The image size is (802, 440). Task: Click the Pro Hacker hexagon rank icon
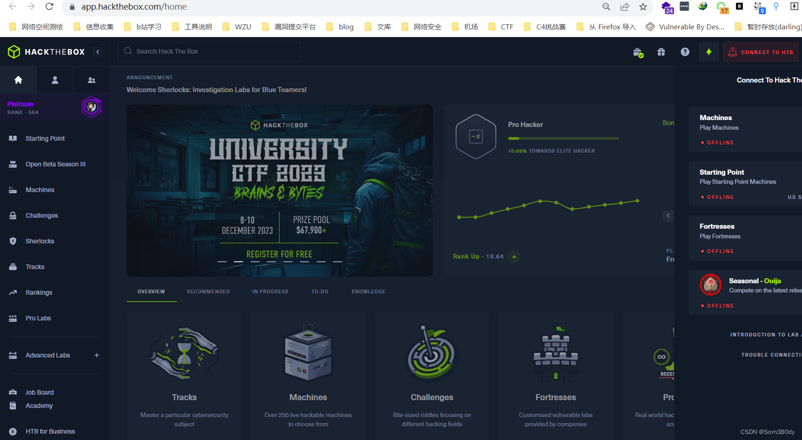point(476,137)
